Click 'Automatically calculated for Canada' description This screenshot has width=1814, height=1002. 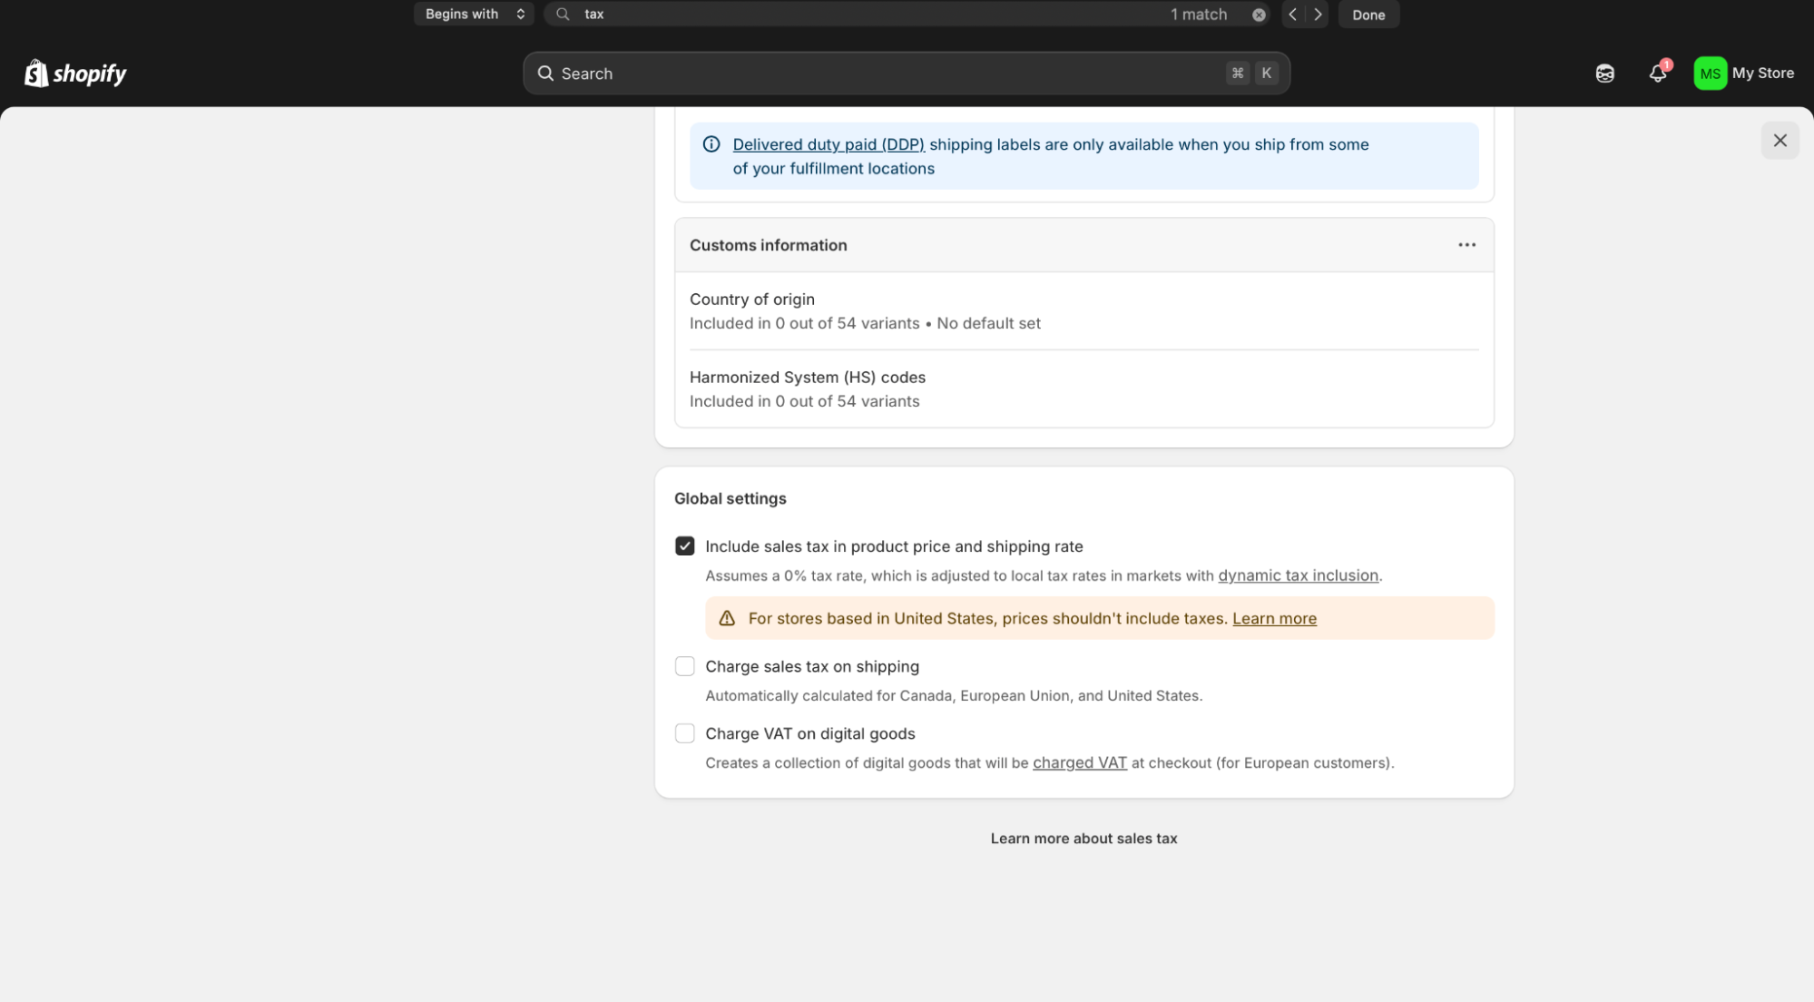click(x=954, y=696)
